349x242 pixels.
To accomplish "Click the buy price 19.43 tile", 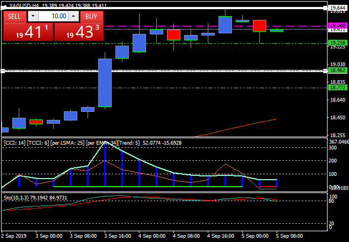I will pos(79,32).
